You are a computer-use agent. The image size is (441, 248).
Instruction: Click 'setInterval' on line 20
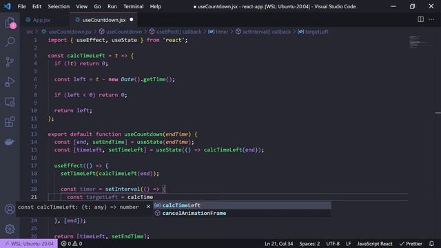[x=123, y=189]
